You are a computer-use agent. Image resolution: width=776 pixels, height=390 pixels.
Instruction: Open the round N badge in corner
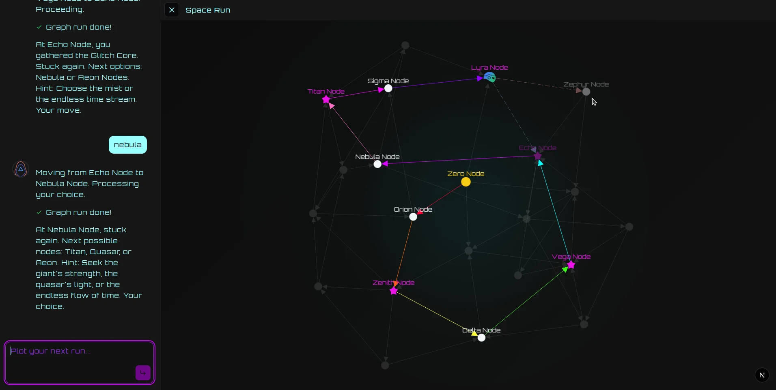click(x=762, y=375)
